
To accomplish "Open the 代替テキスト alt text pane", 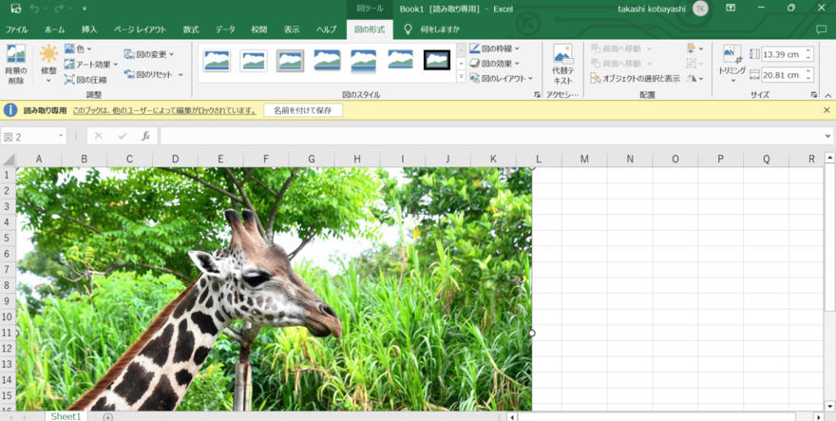I will (x=562, y=63).
